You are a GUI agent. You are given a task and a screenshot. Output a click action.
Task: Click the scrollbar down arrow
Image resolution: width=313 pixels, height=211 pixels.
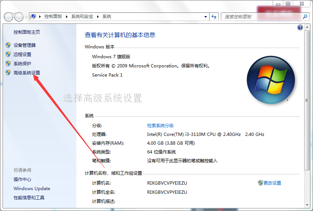[x=307, y=205]
